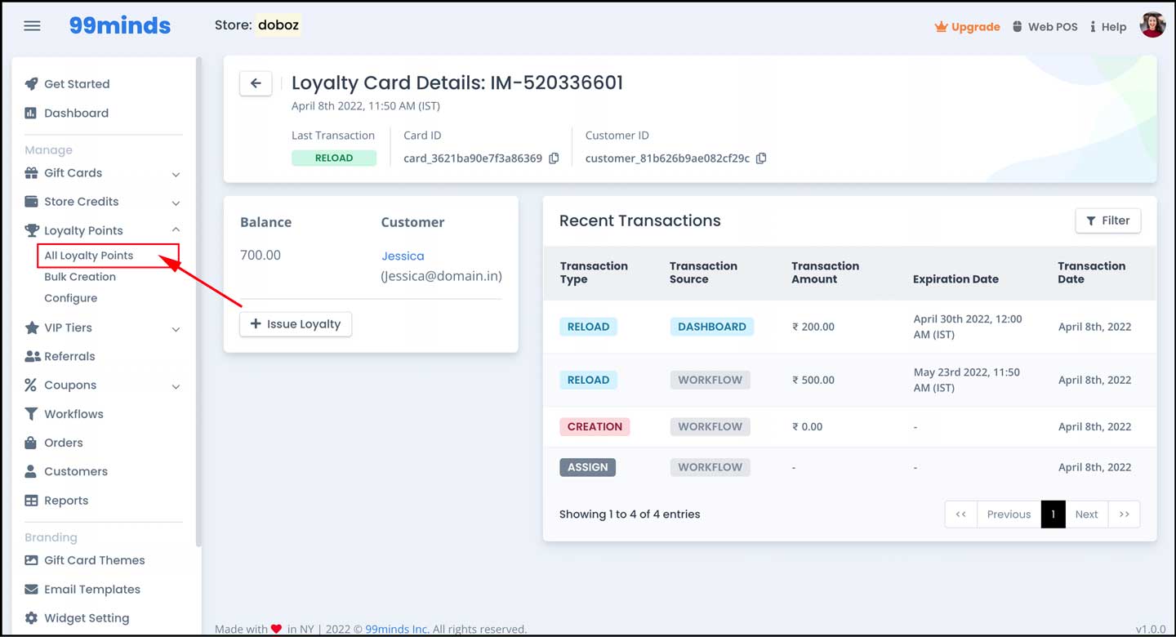
Task: Click the Orders bag icon
Action: coord(31,443)
